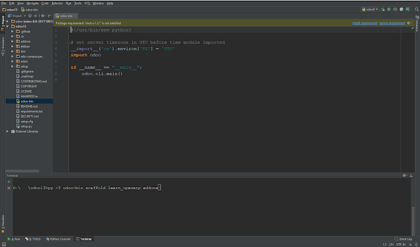Expand the odoo subfolder
The image size is (420, 247).
tap(12, 61)
